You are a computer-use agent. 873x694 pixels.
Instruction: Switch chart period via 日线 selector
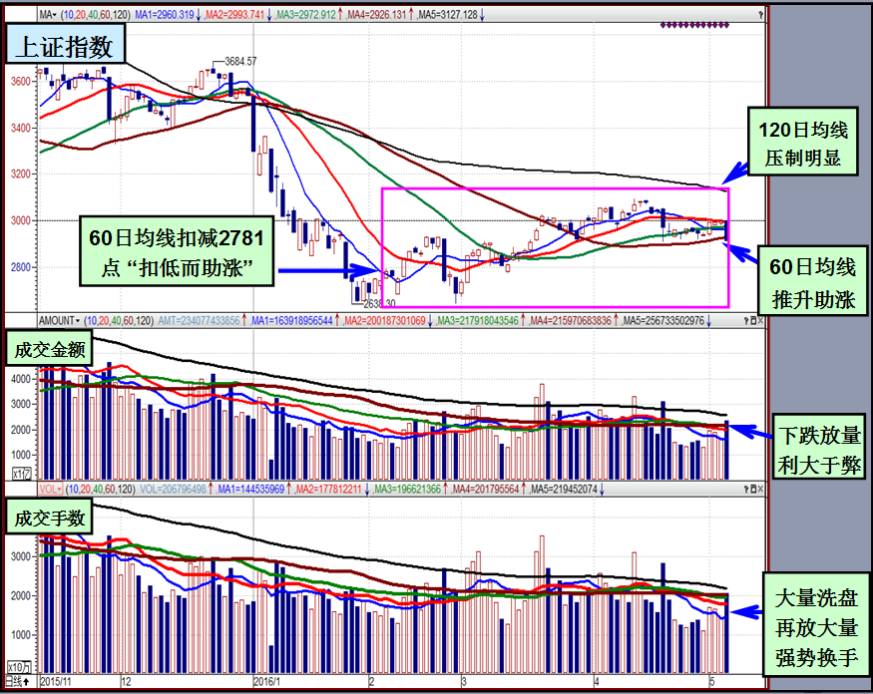pos(17,682)
